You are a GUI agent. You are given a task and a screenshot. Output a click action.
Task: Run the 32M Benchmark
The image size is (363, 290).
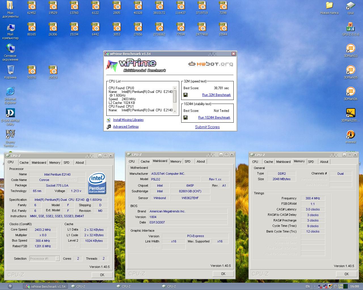[216, 95]
